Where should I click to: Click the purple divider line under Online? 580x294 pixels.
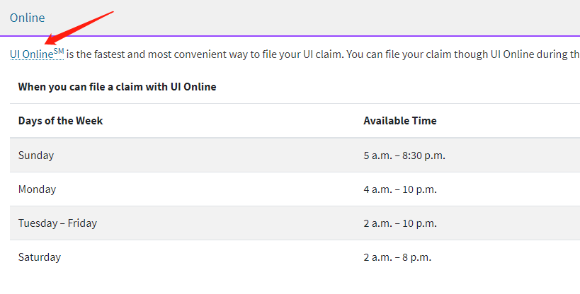coord(290,36)
